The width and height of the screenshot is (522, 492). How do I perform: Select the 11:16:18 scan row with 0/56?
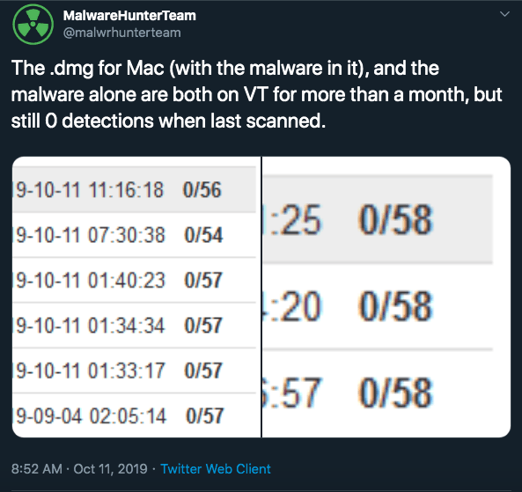[134, 189]
